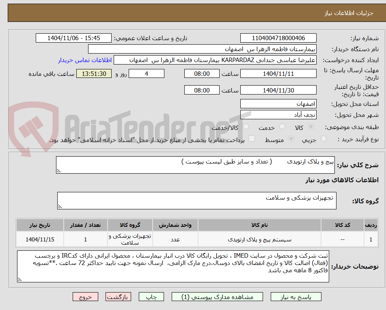Click the 'تعداد / مقدار' column header

point(85,225)
